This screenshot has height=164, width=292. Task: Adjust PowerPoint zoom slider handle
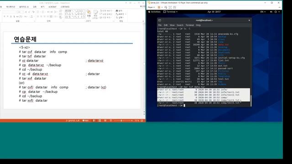click(121, 121)
